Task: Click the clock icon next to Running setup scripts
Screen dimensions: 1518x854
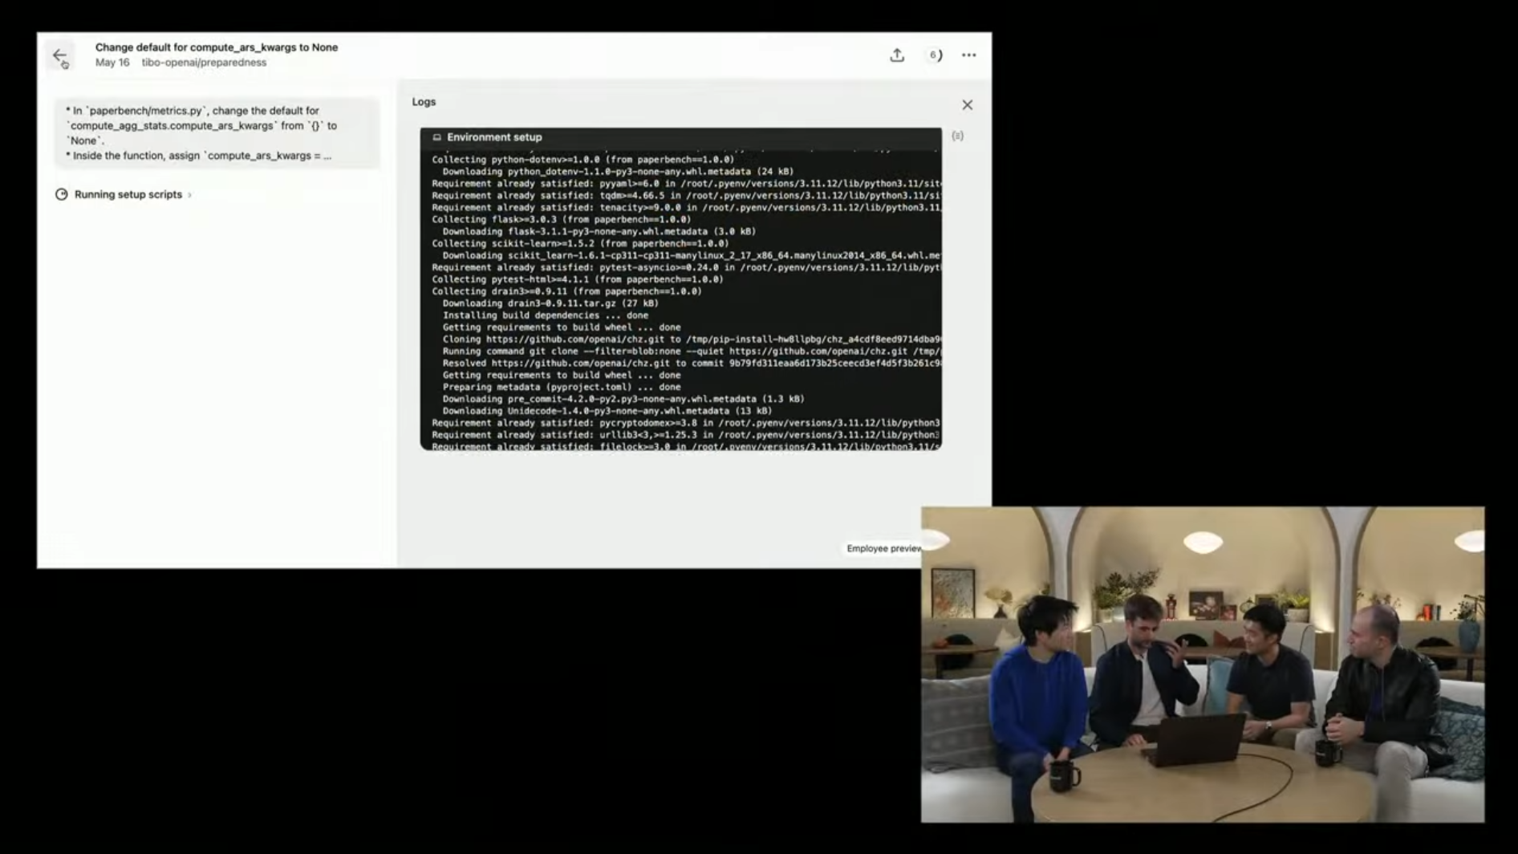Action: [x=62, y=194]
